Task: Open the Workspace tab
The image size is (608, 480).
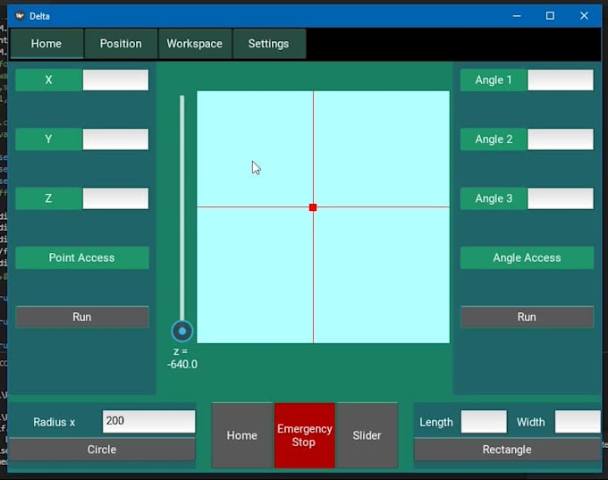Action: coord(195,44)
